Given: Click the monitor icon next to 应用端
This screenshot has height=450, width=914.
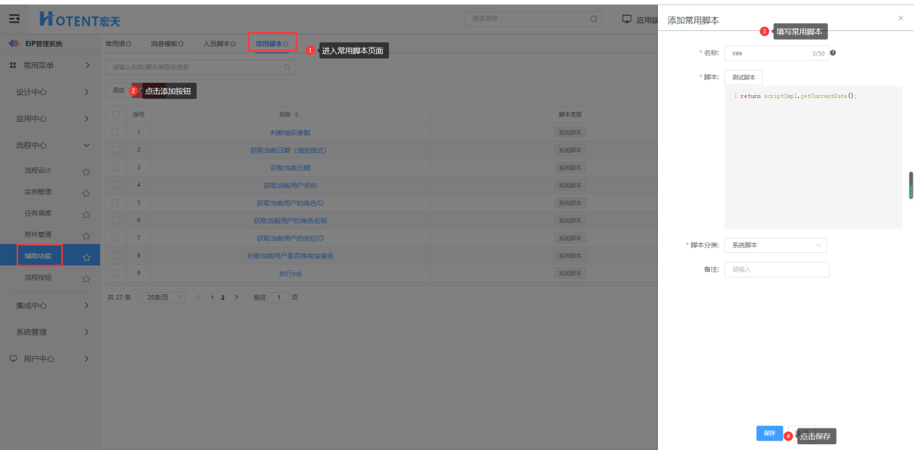Looking at the screenshot, I should tap(627, 19).
